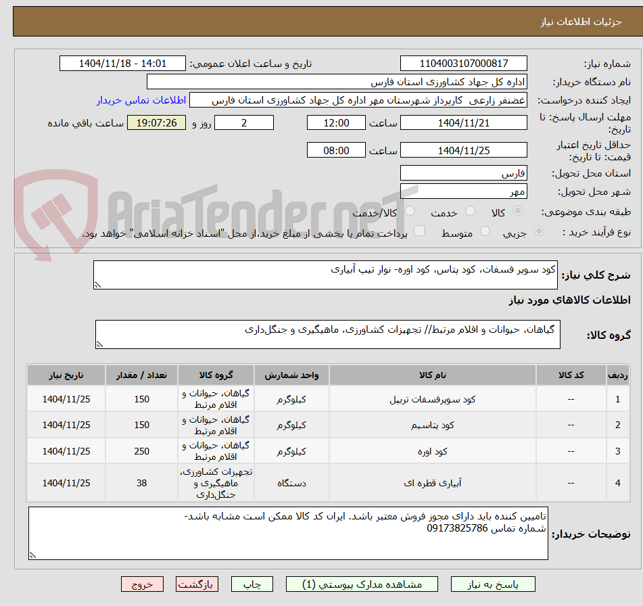This screenshot has height=606, width=643.
Task: Select the 'کالا' radio button
Action: (x=518, y=211)
